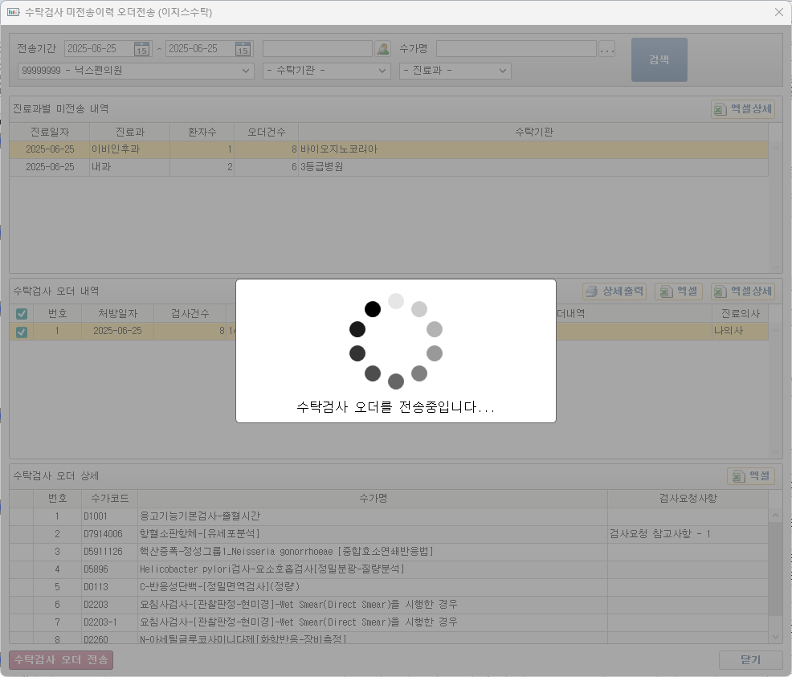The width and height of the screenshot is (792, 677).
Task: Click 엑셀 button in 오더 상세 section
Action: click(x=750, y=476)
